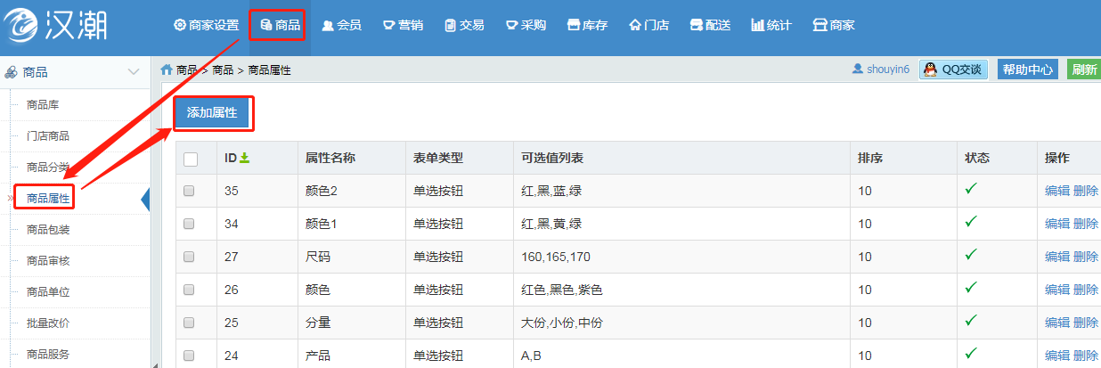Screen dimensions: 1101x368
Task: Toggle the select-all checkbox in table header
Action: (x=191, y=159)
